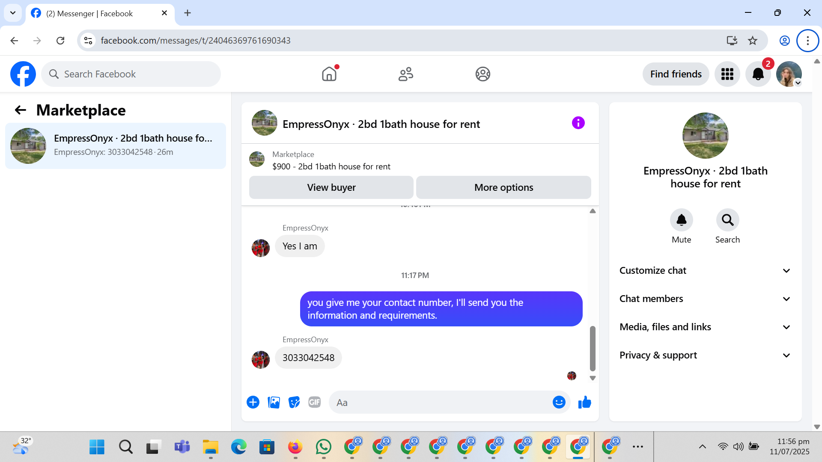
Task: Show hidden system tray icons
Action: (703, 447)
